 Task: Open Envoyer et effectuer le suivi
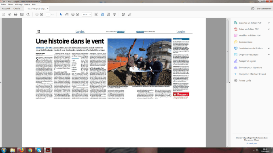click(x=252, y=74)
